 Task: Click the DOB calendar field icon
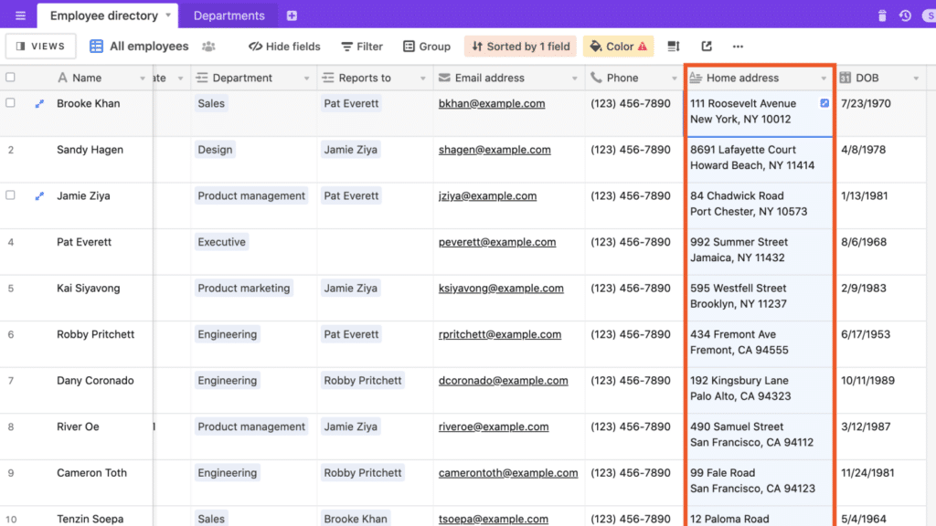(x=846, y=78)
